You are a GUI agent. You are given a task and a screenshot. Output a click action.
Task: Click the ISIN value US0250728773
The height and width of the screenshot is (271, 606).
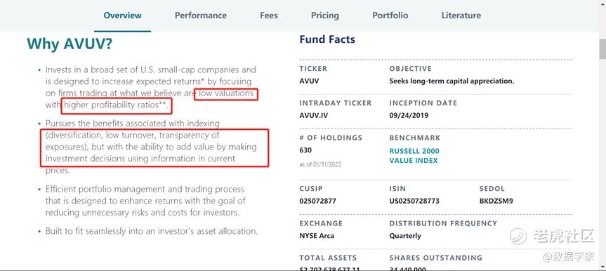pos(414,201)
